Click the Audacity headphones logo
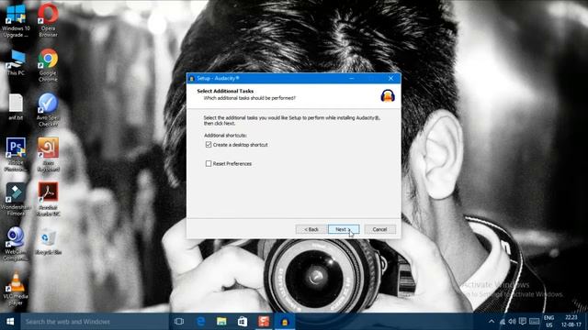The width and height of the screenshot is (588, 330). [x=388, y=95]
